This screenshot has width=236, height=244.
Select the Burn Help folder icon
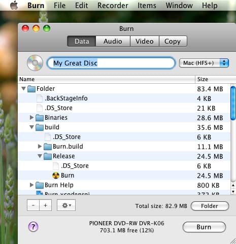40,185
